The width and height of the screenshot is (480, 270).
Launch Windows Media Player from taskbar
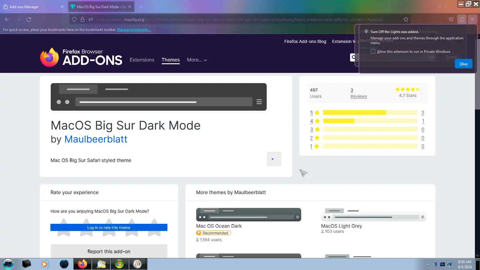coord(45,264)
